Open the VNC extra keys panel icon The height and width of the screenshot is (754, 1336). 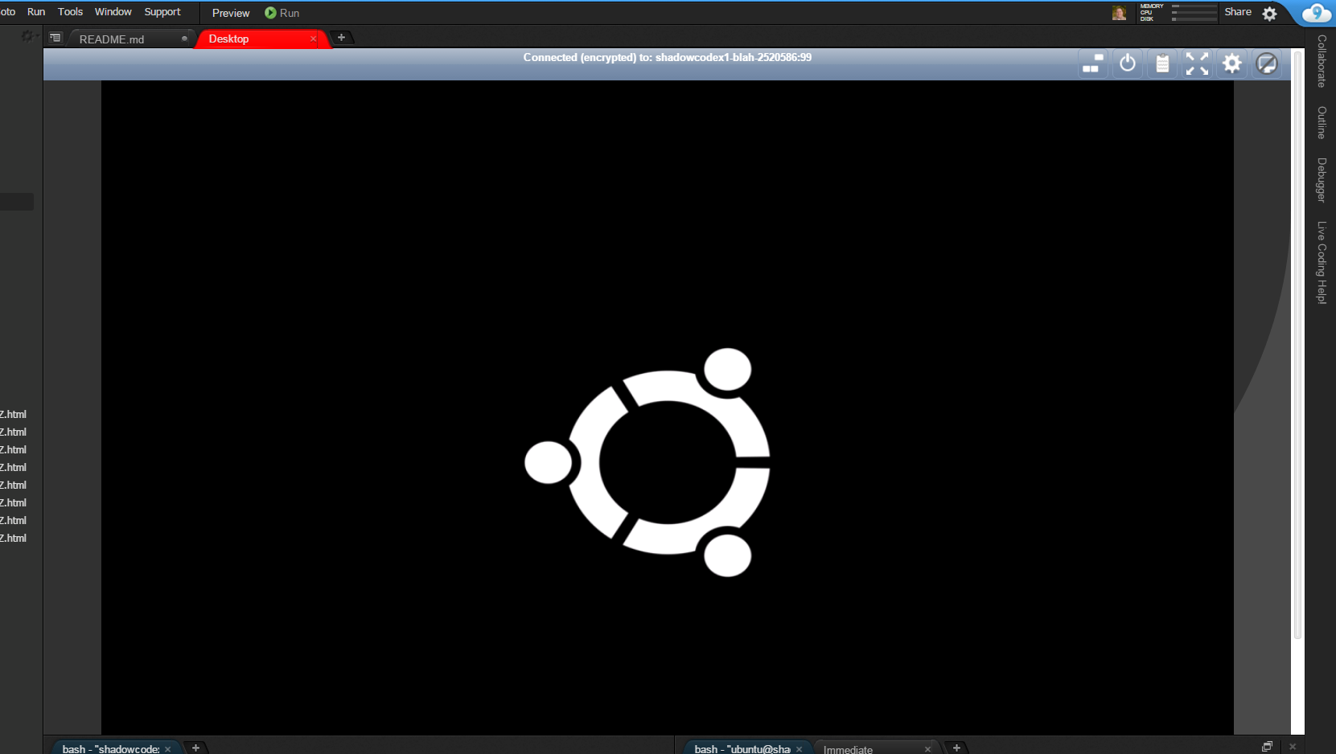(1092, 64)
